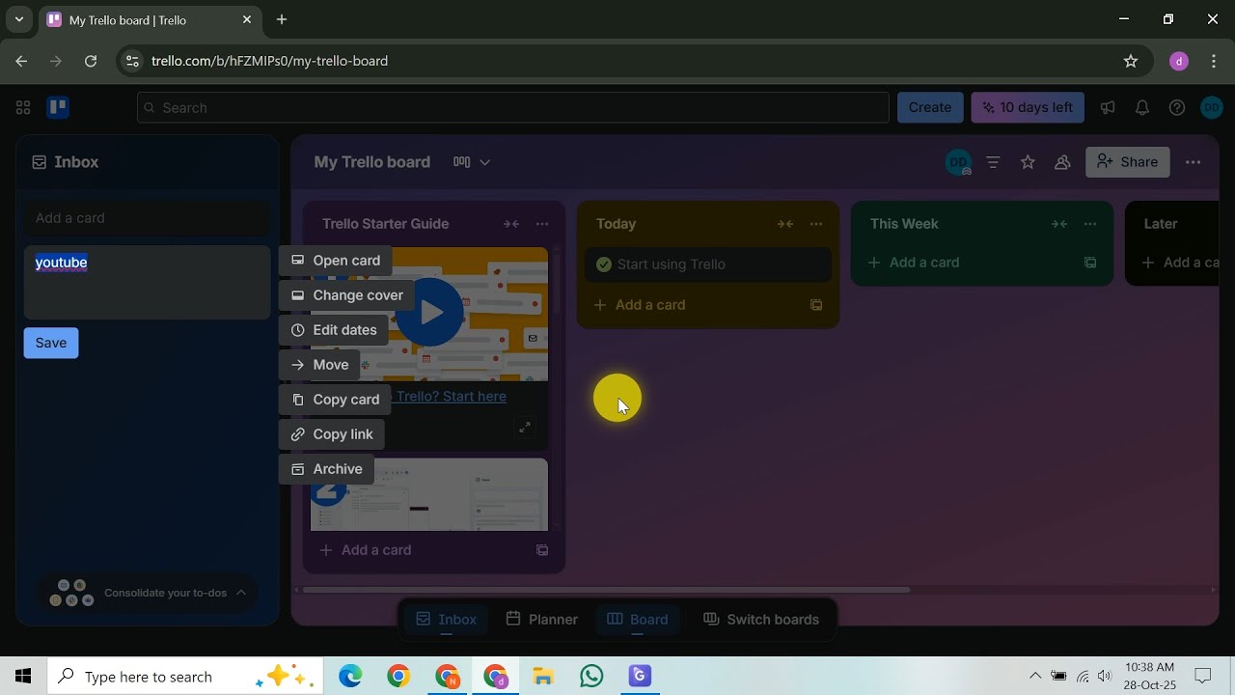Open the board menu three dots

click(1194, 162)
